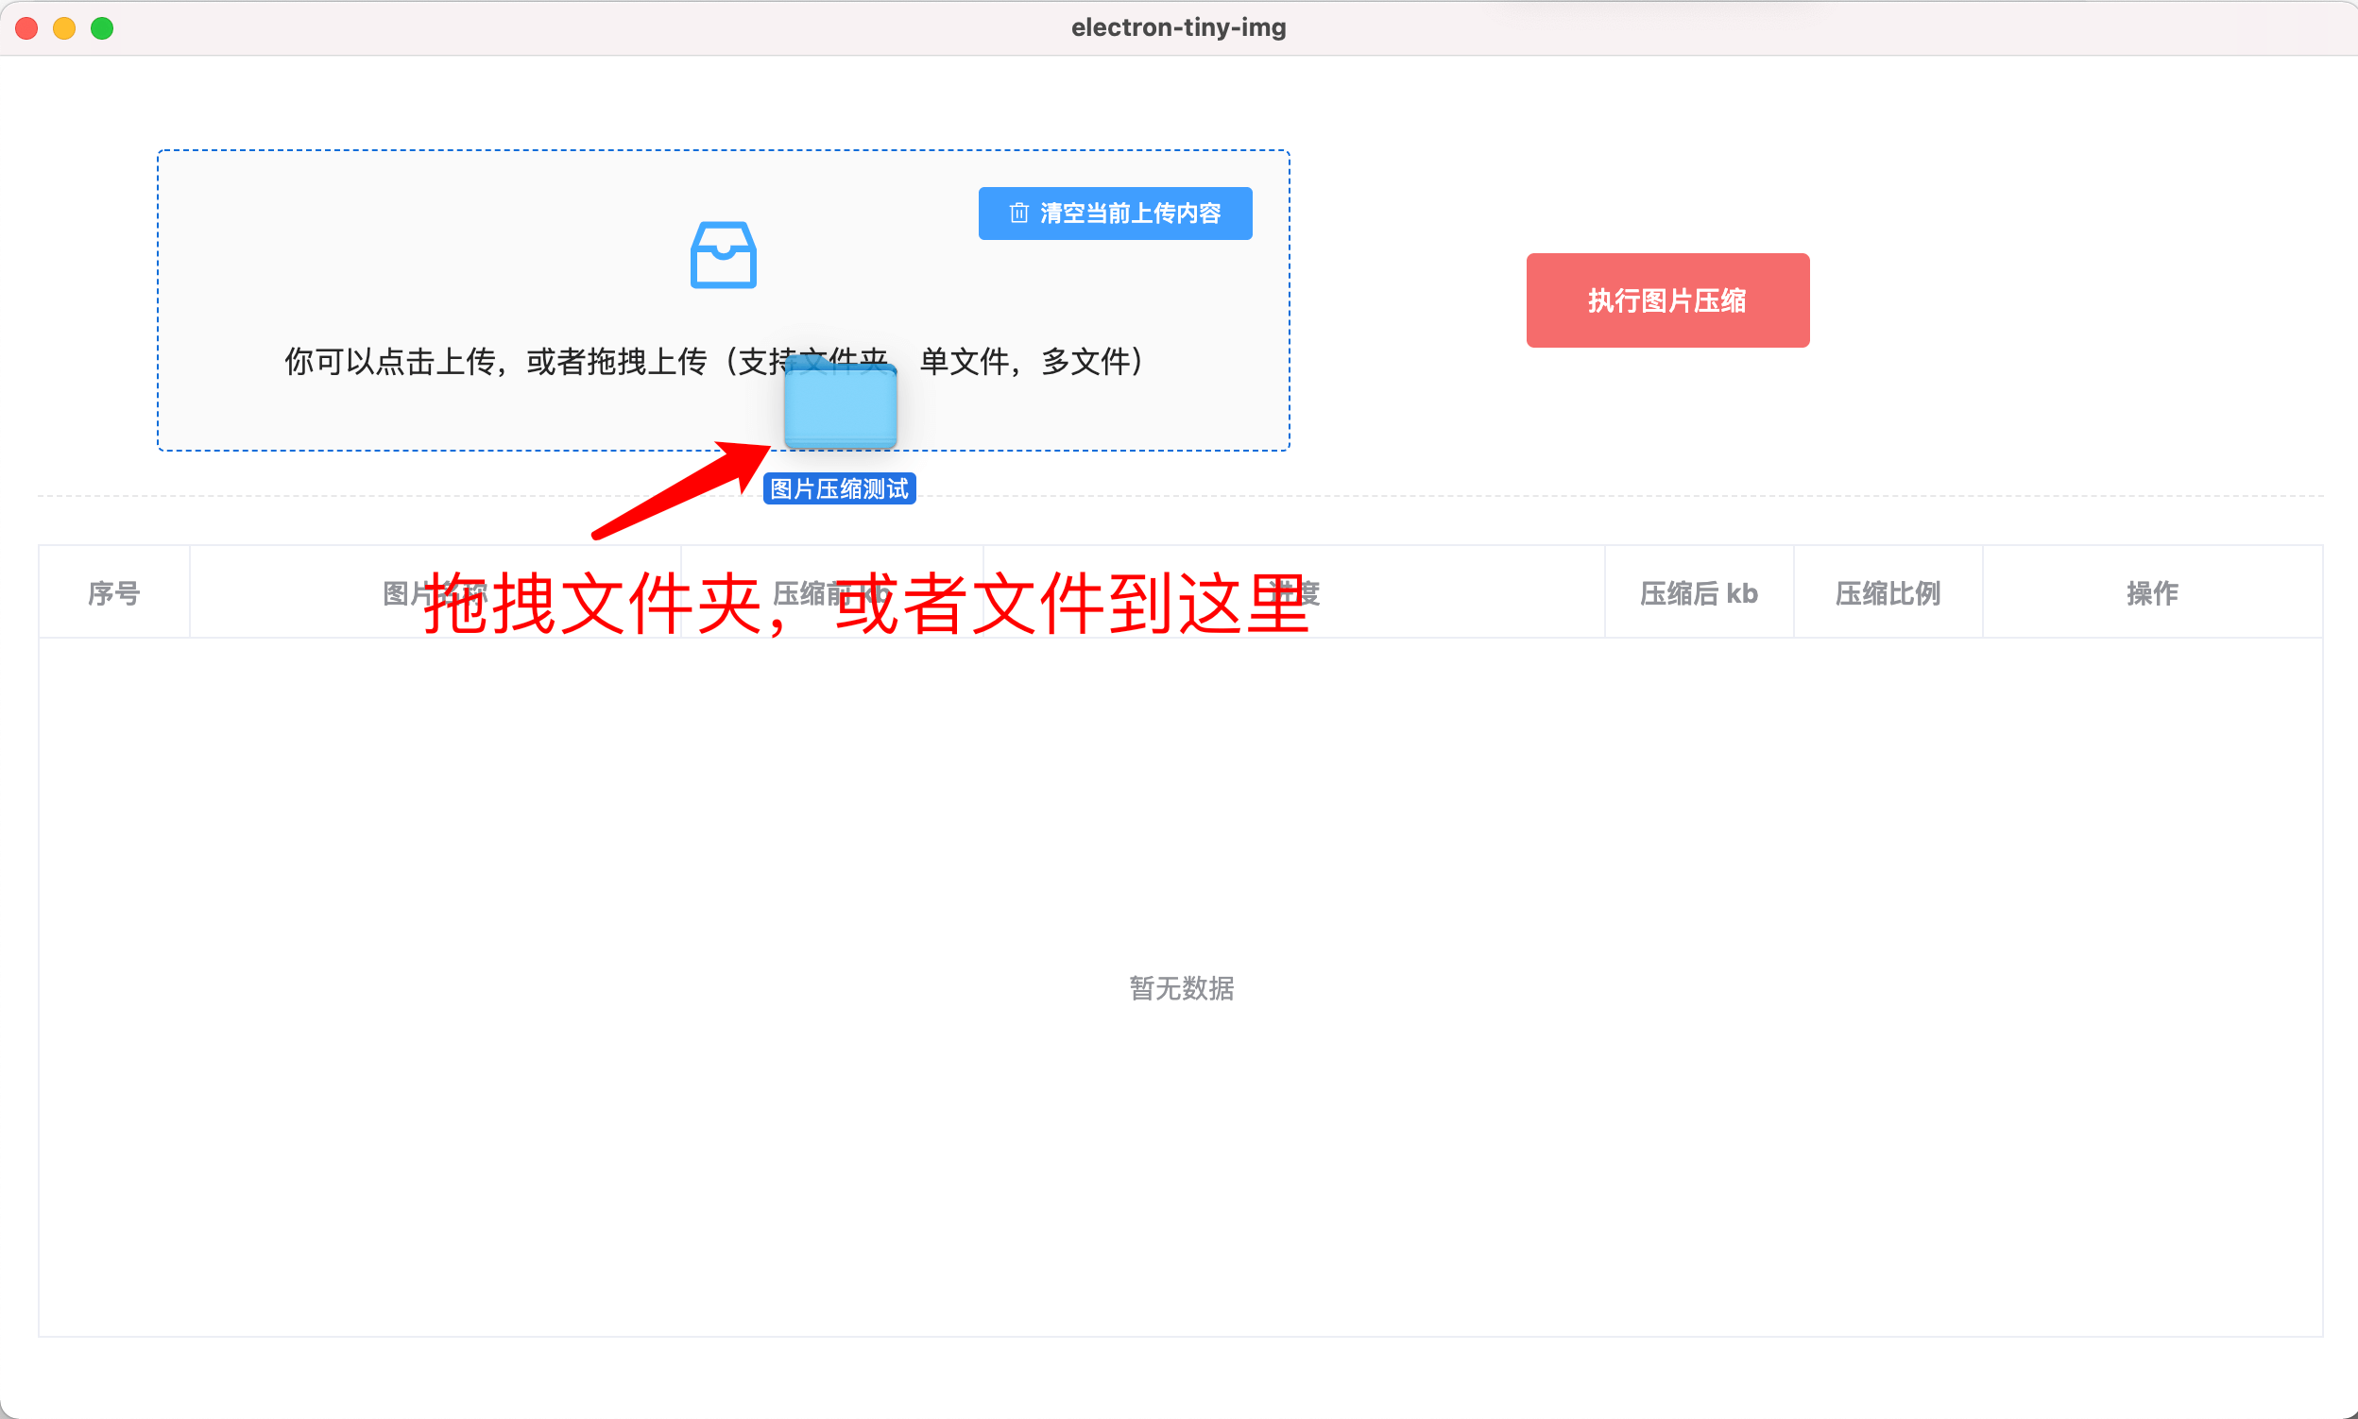Click the 操作 column header
The height and width of the screenshot is (1419, 2358).
click(2151, 593)
